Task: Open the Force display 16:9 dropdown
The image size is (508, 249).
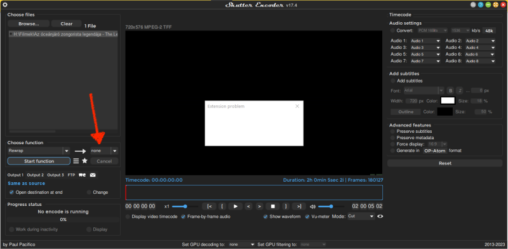Action: click(x=438, y=144)
